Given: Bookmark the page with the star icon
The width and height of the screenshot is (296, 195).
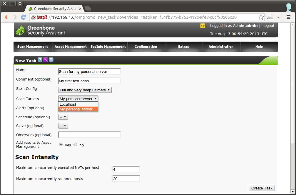Looking at the screenshot, I should pos(261,17).
